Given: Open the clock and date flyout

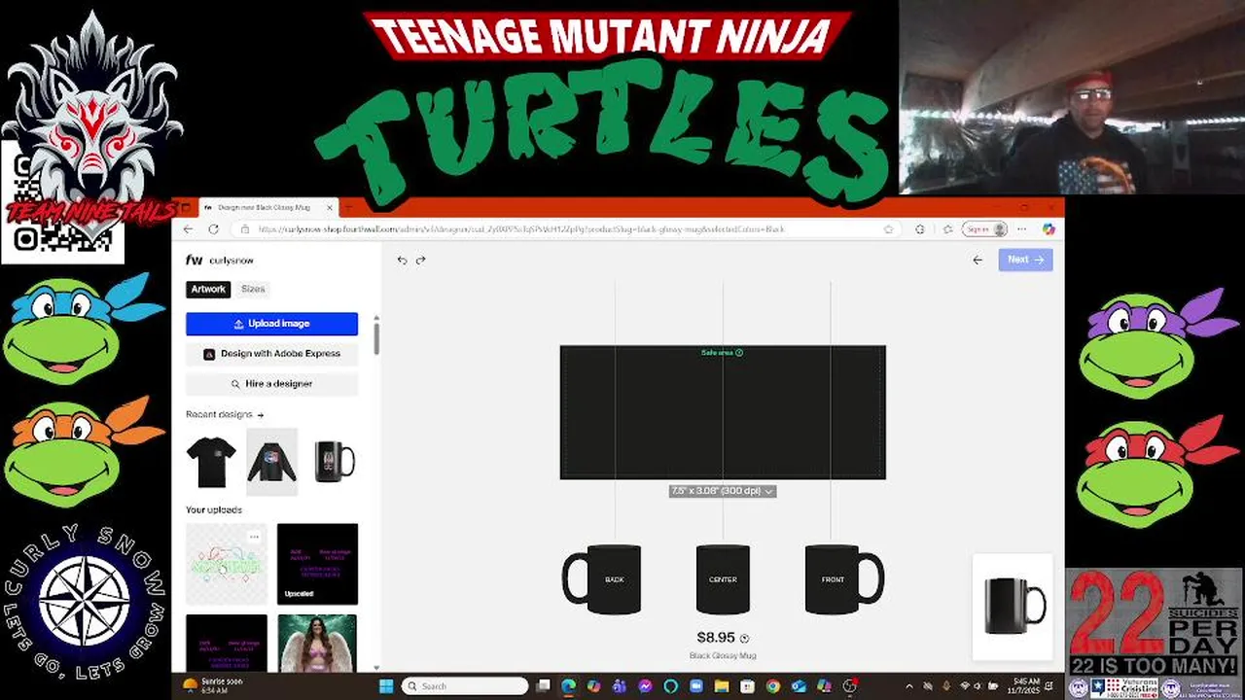Looking at the screenshot, I should [1025, 686].
